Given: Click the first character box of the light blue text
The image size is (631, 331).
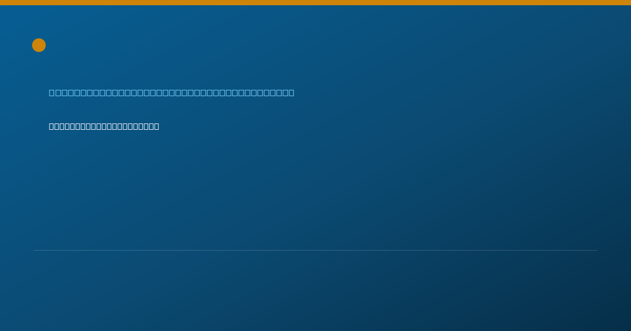Looking at the screenshot, I should coord(52,93).
